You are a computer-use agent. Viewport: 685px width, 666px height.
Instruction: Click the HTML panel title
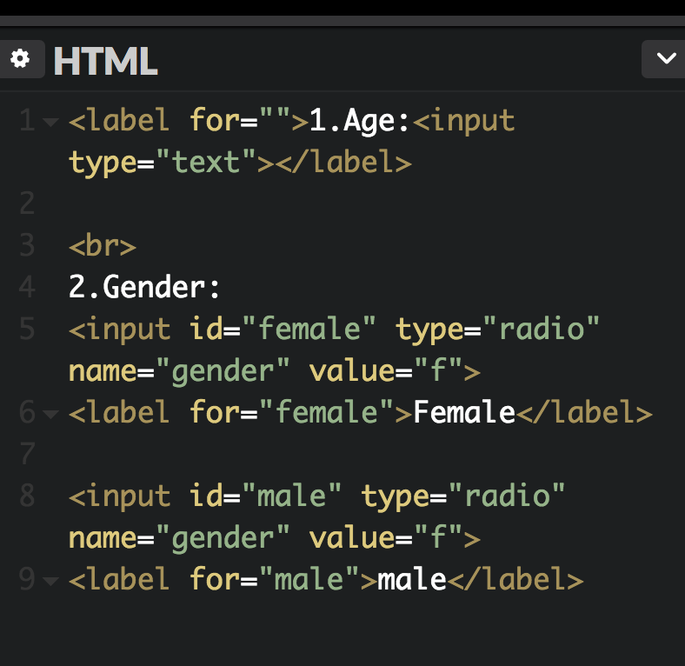click(x=105, y=61)
